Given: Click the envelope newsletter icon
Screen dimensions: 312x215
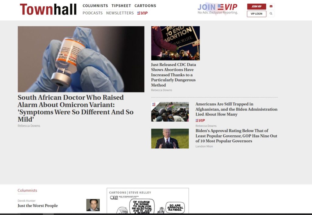Looking at the screenshot, I should pos(271,6).
